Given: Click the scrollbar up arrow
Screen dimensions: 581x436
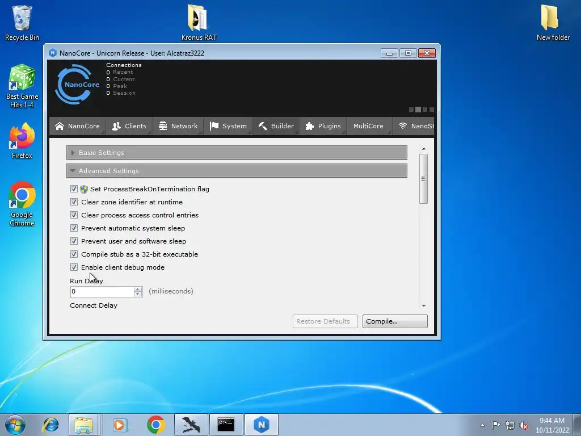Looking at the screenshot, I should [423, 149].
